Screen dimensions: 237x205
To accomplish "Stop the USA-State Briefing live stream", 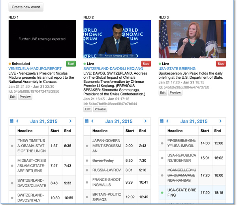I will (221, 64).
